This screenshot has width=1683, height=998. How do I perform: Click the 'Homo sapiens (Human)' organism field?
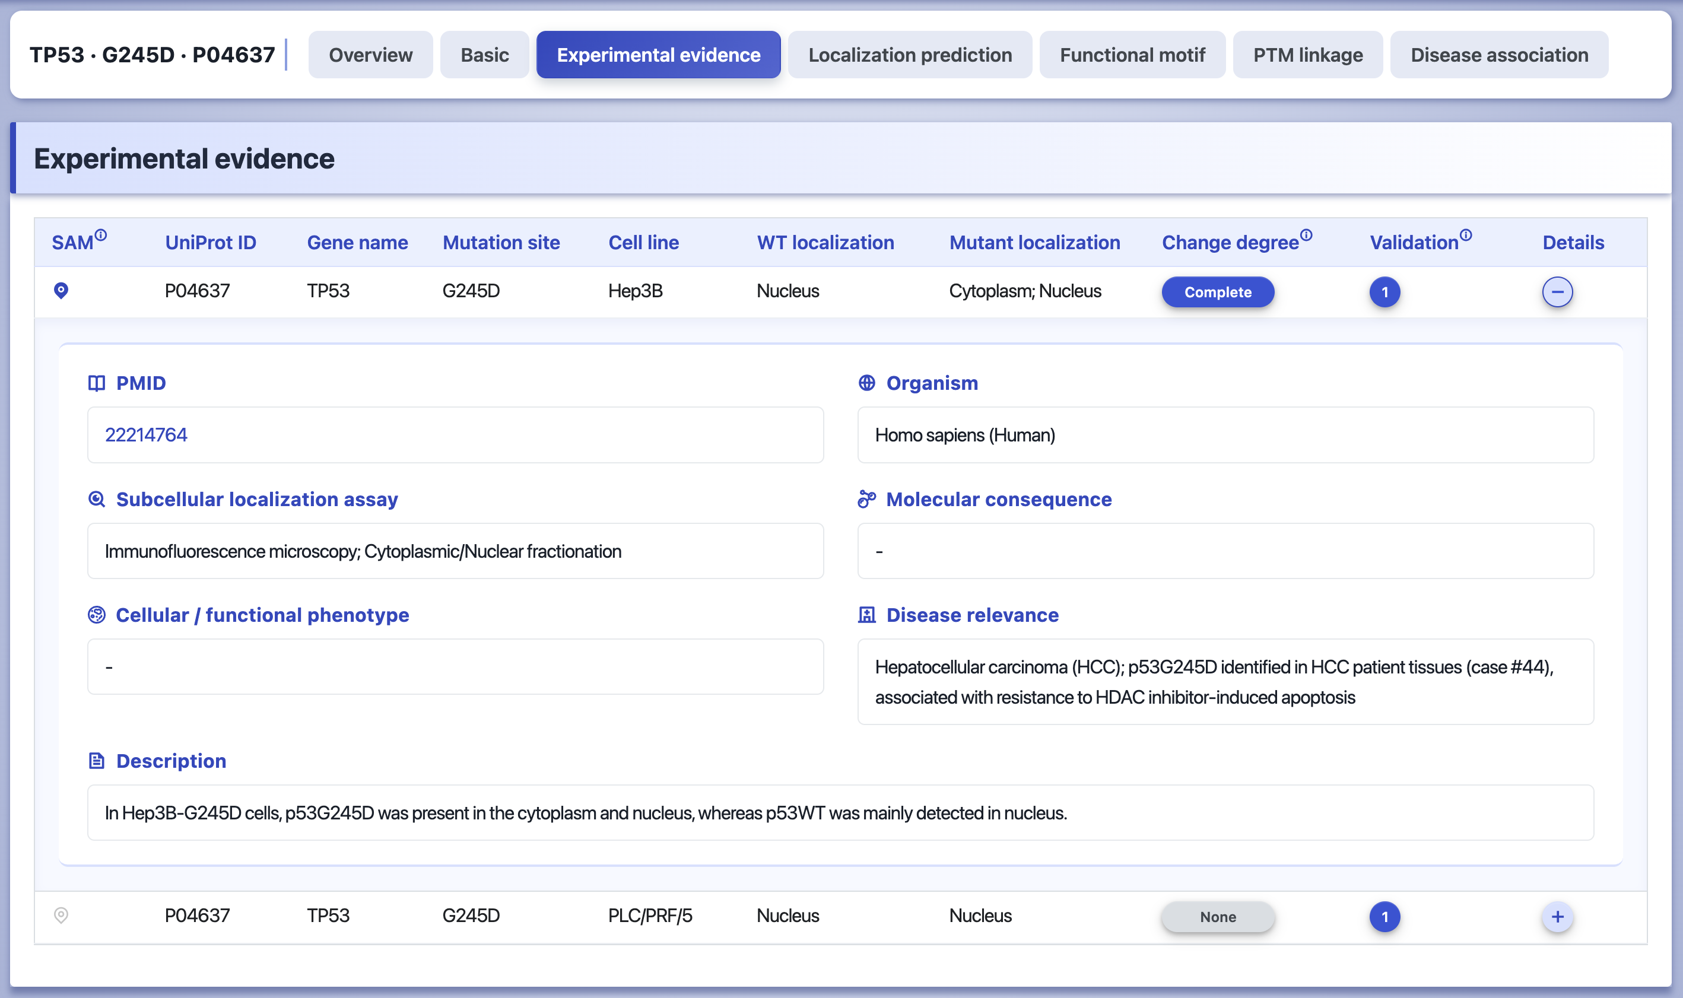[x=1225, y=435]
